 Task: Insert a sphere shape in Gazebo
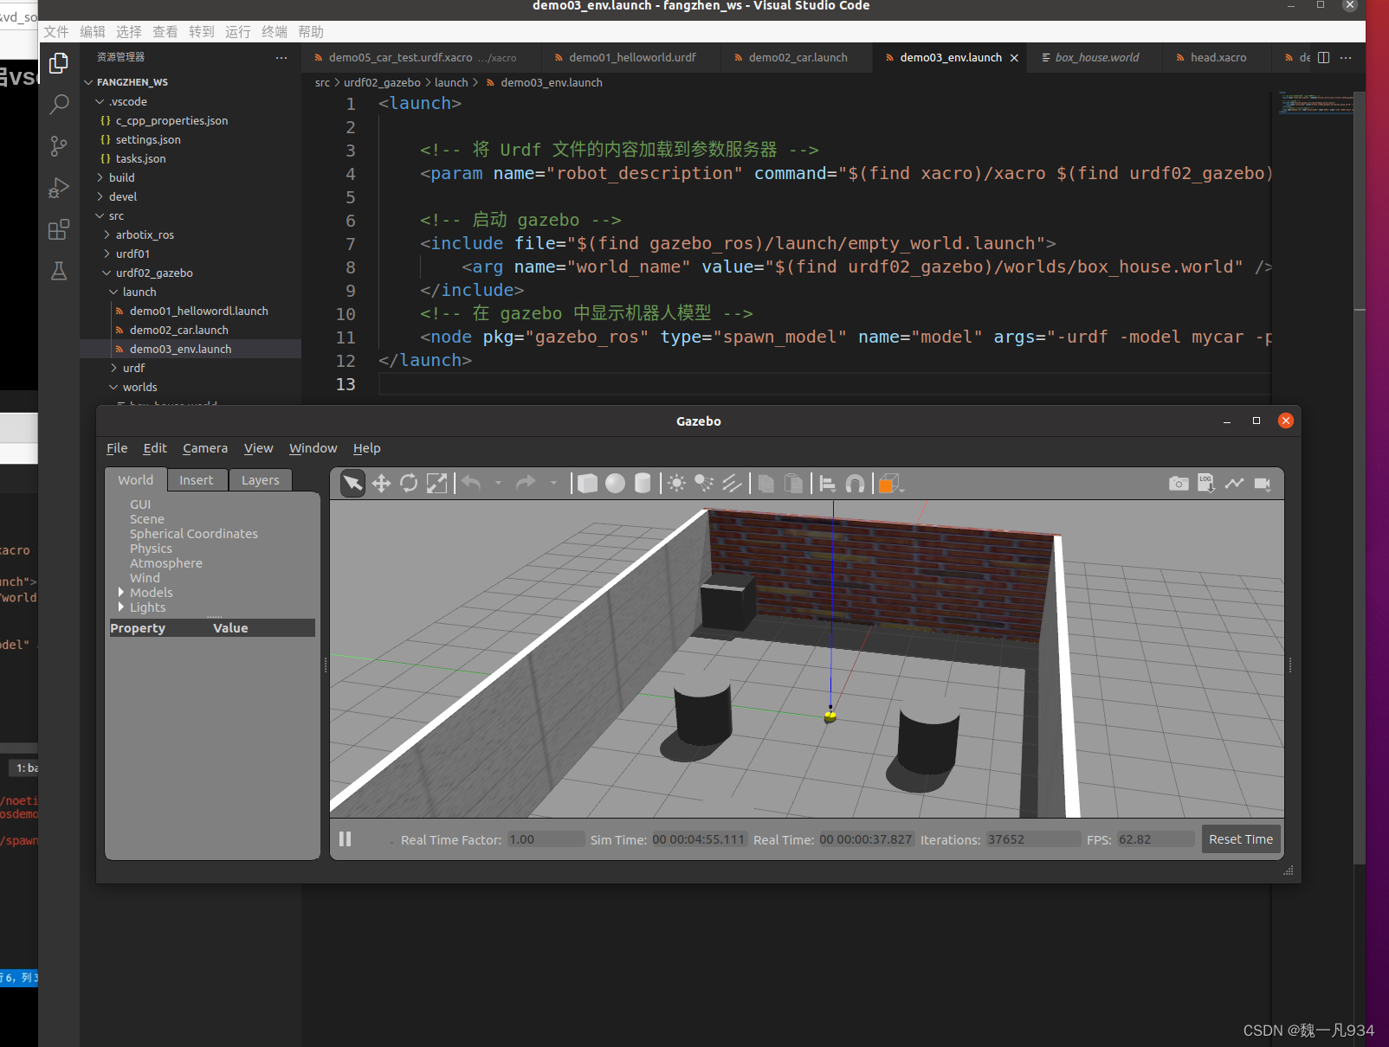(615, 483)
